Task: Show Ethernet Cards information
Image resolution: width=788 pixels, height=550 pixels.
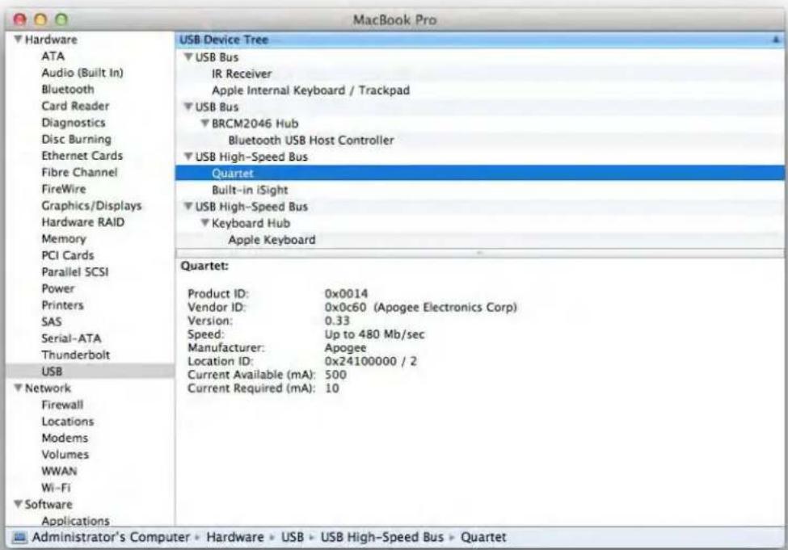Action: click(82, 156)
